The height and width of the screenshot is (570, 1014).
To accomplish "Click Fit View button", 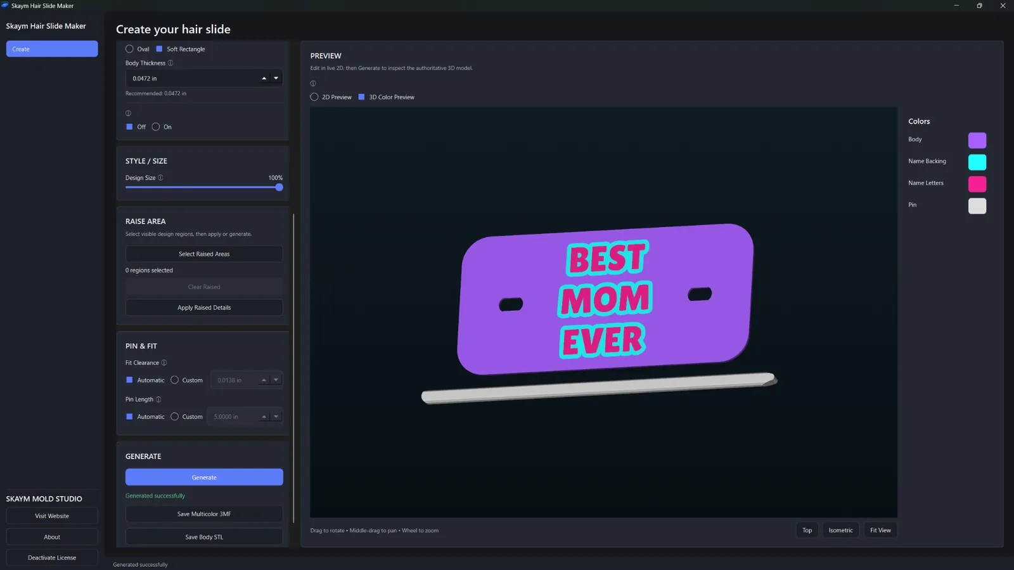I will tap(880, 530).
